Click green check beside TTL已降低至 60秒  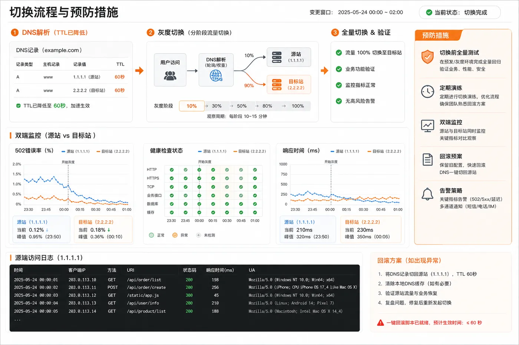click(x=18, y=106)
